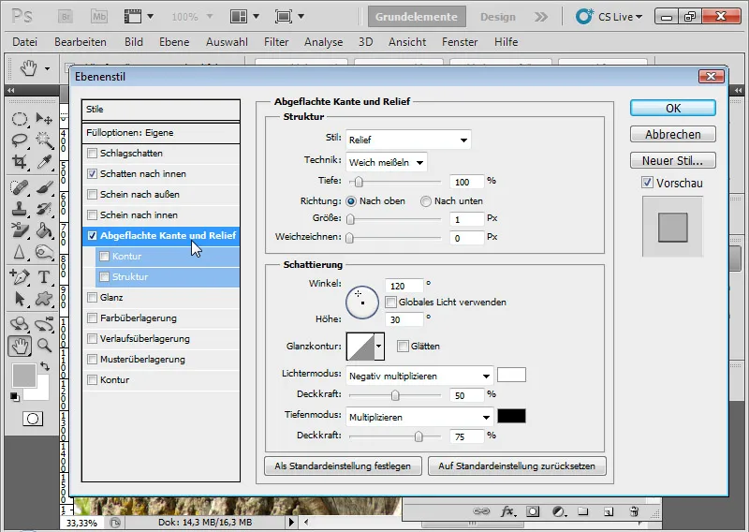Delete layer with trash icon
Viewport: 749px width, 532px height.
pyautogui.click(x=634, y=511)
